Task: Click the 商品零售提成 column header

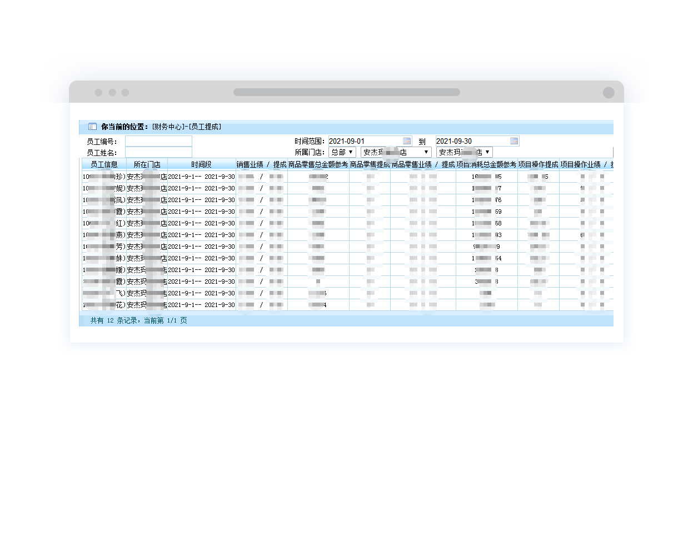Action: tap(370, 164)
